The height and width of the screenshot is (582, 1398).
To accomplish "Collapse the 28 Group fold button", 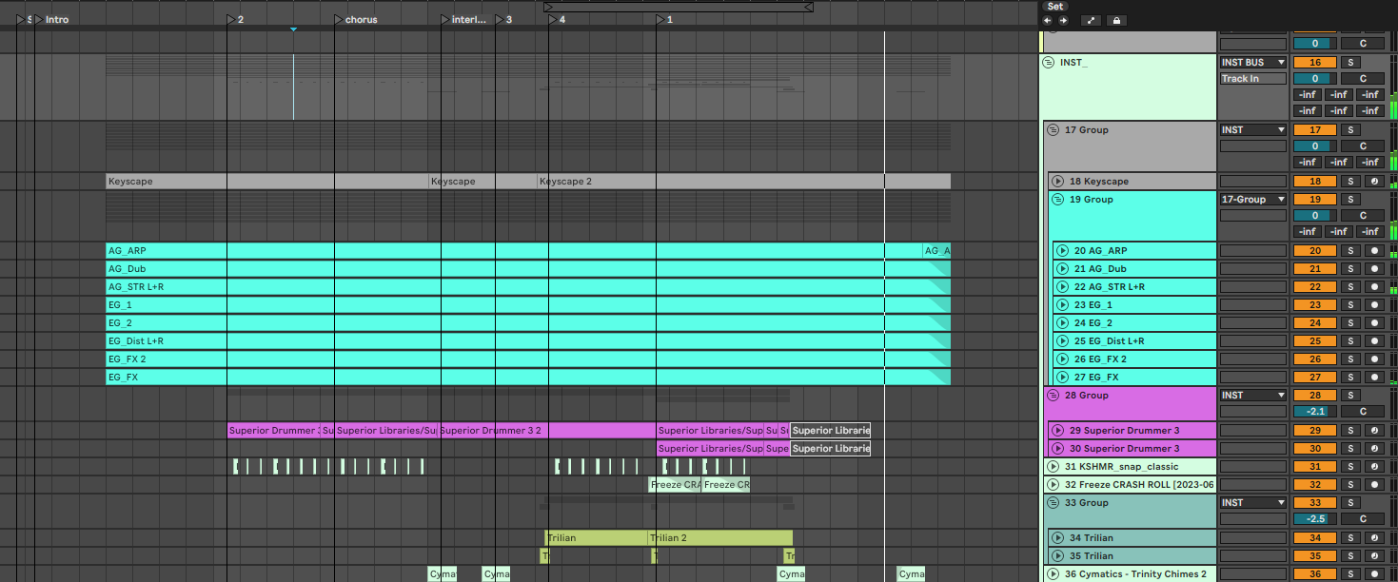I will (x=1053, y=396).
